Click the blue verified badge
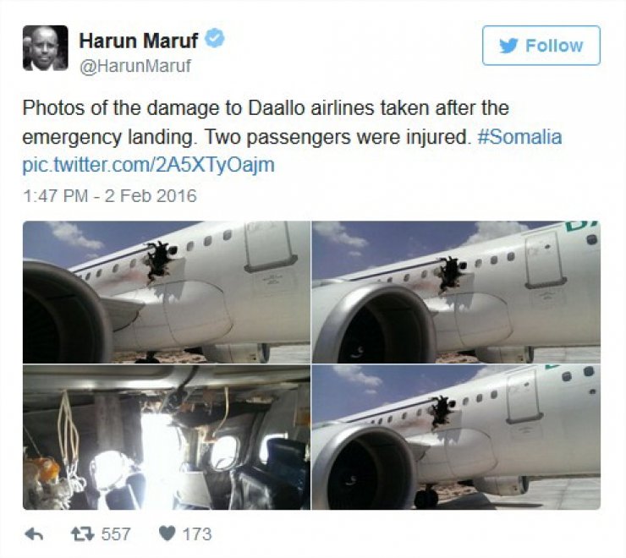 click(x=215, y=38)
